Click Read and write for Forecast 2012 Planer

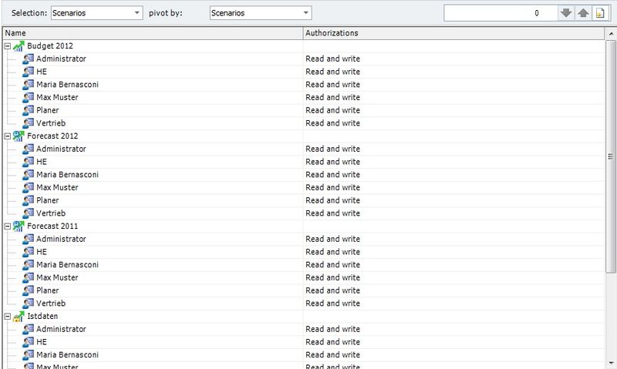pyautogui.click(x=333, y=200)
